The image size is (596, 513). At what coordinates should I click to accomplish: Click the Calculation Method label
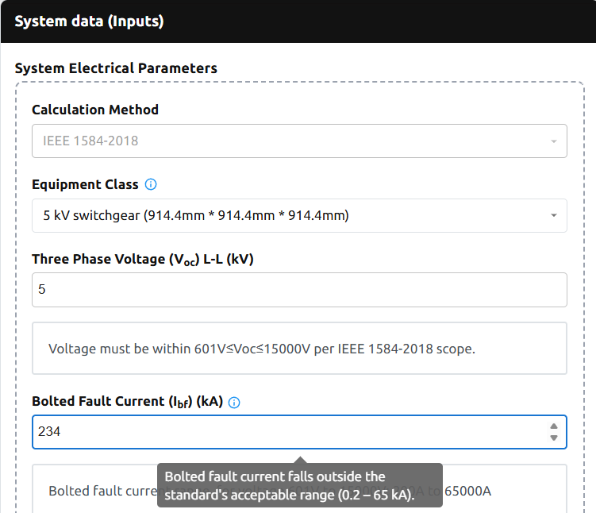coord(95,110)
